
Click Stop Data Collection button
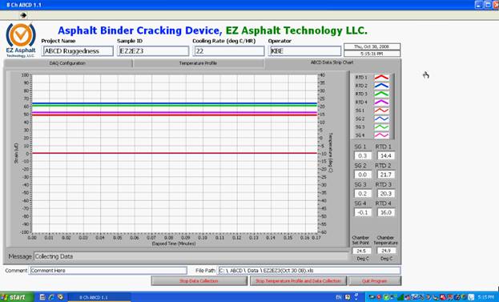[199, 281]
